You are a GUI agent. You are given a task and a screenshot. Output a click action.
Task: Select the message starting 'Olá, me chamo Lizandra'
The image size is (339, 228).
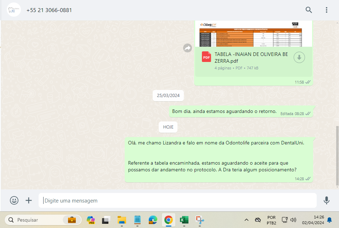(x=219, y=160)
